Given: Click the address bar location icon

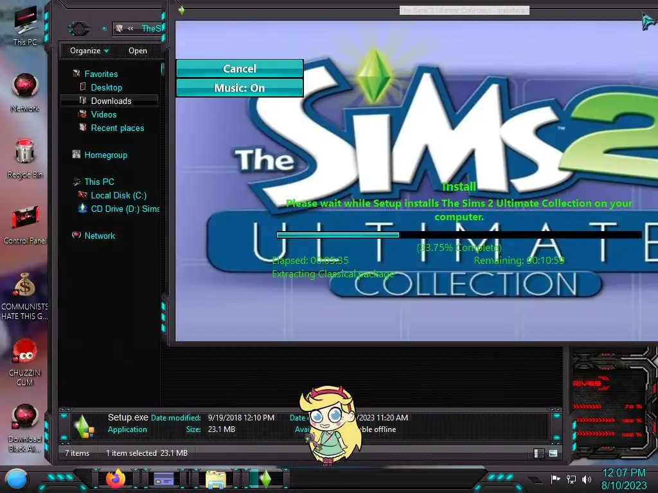Looking at the screenshot, I should (x=120, y=28).
